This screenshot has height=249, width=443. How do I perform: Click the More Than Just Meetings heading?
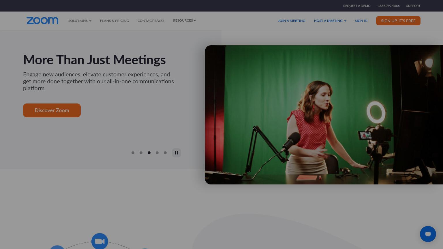[94, 60]
